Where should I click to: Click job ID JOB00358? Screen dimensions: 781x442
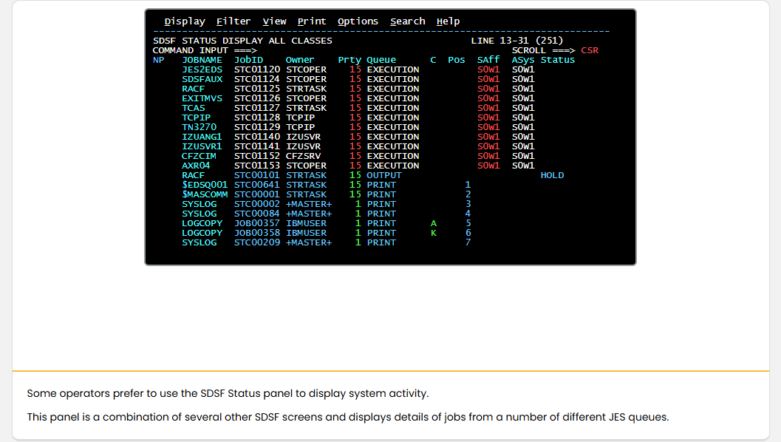[x=257, y=233]
